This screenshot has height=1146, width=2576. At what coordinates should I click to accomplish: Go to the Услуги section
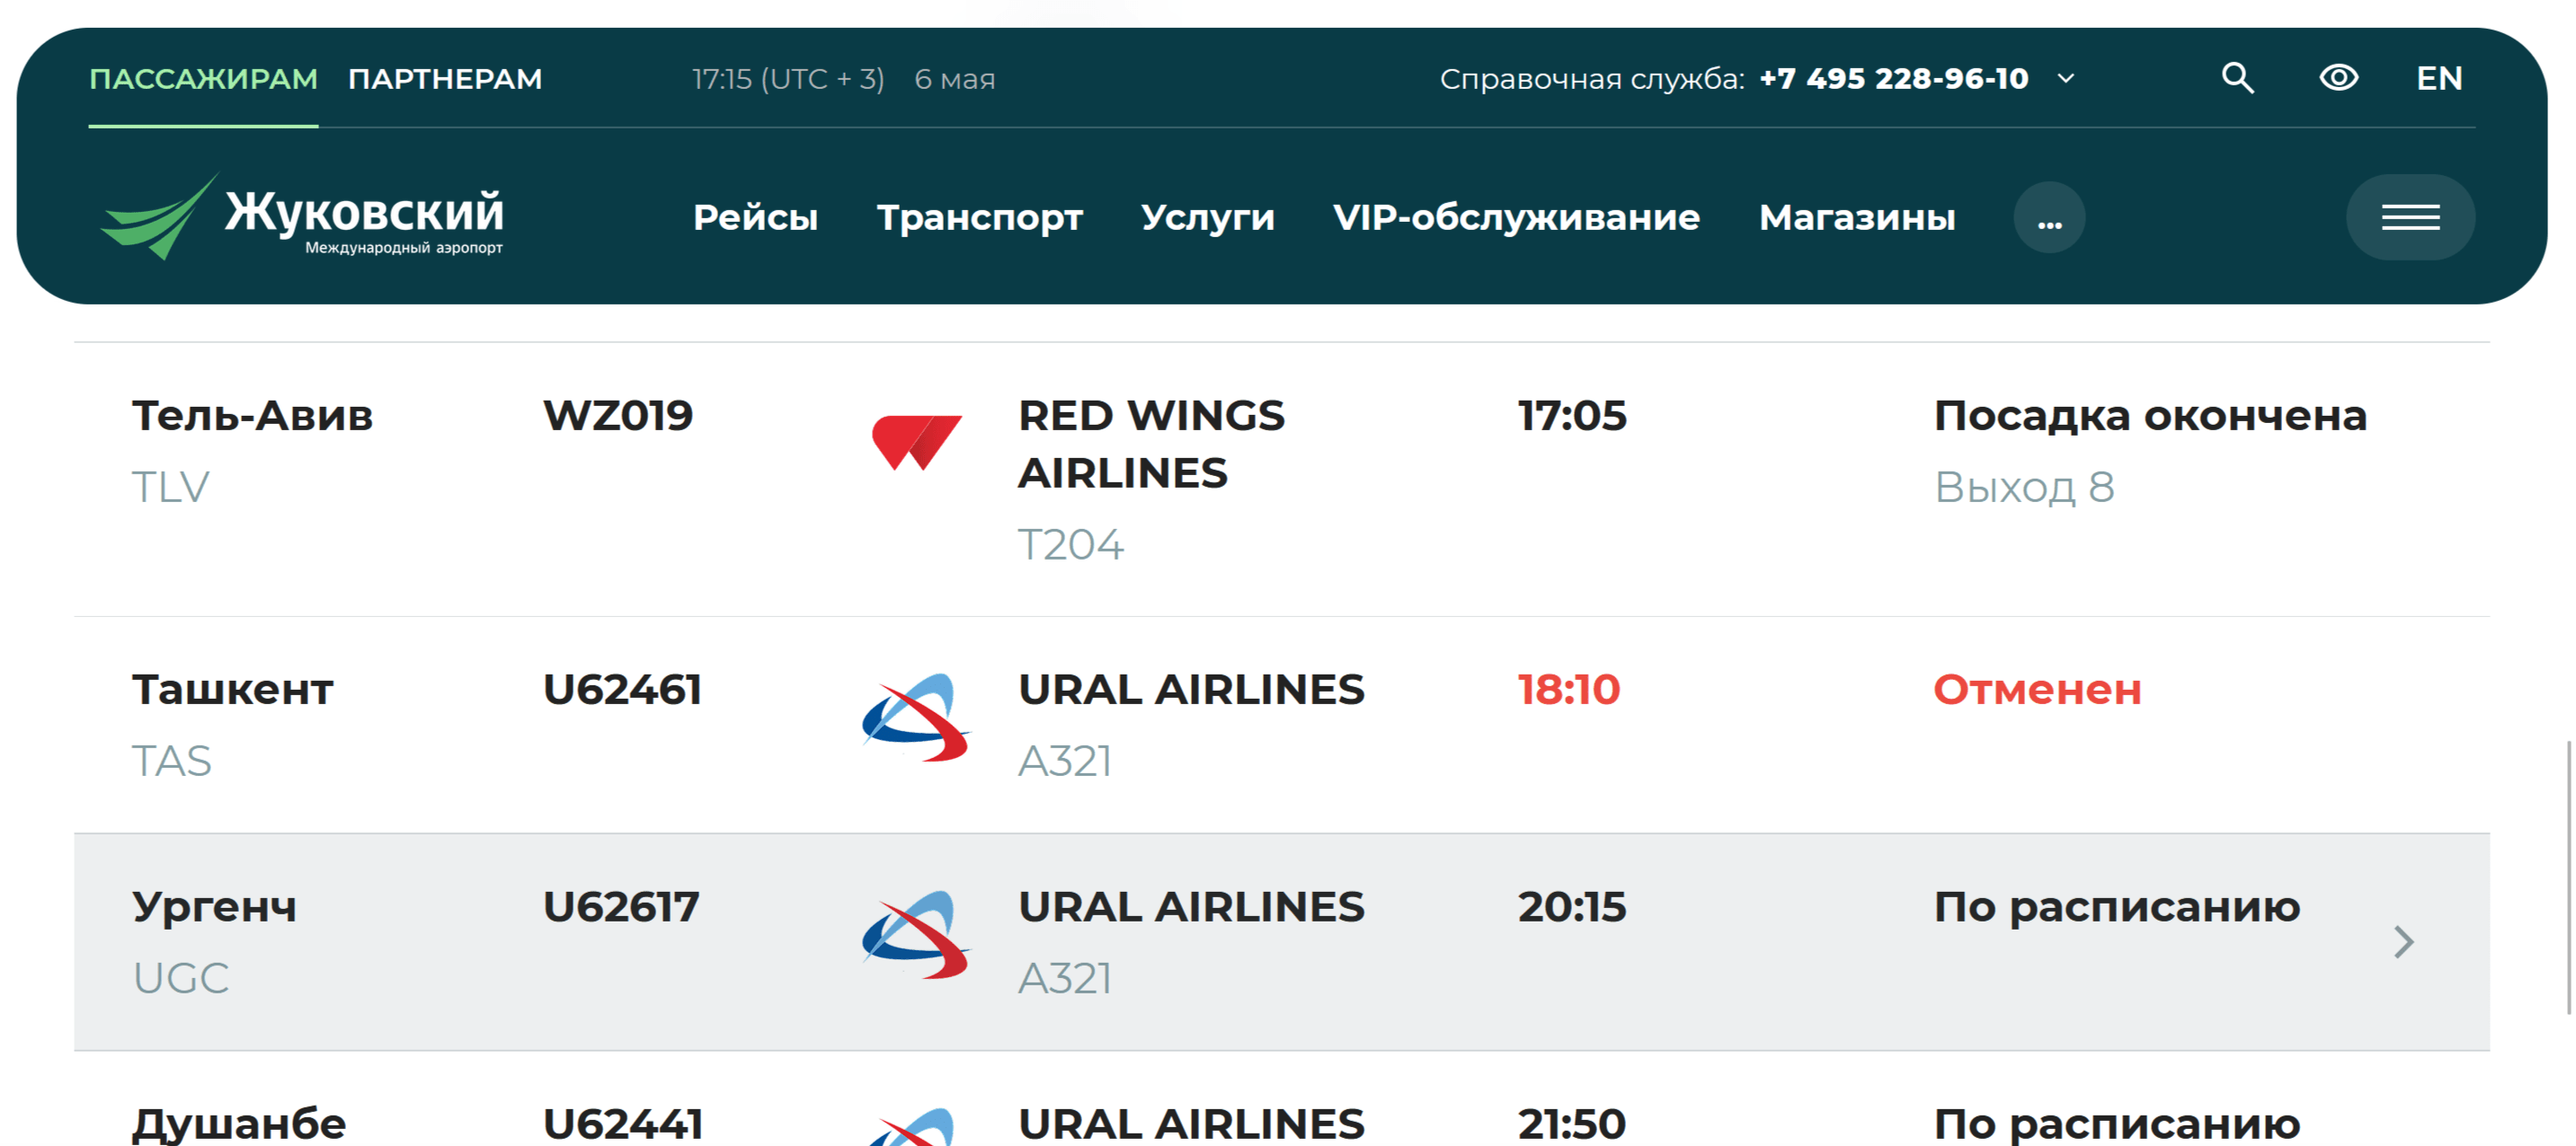click(1207, 216)
